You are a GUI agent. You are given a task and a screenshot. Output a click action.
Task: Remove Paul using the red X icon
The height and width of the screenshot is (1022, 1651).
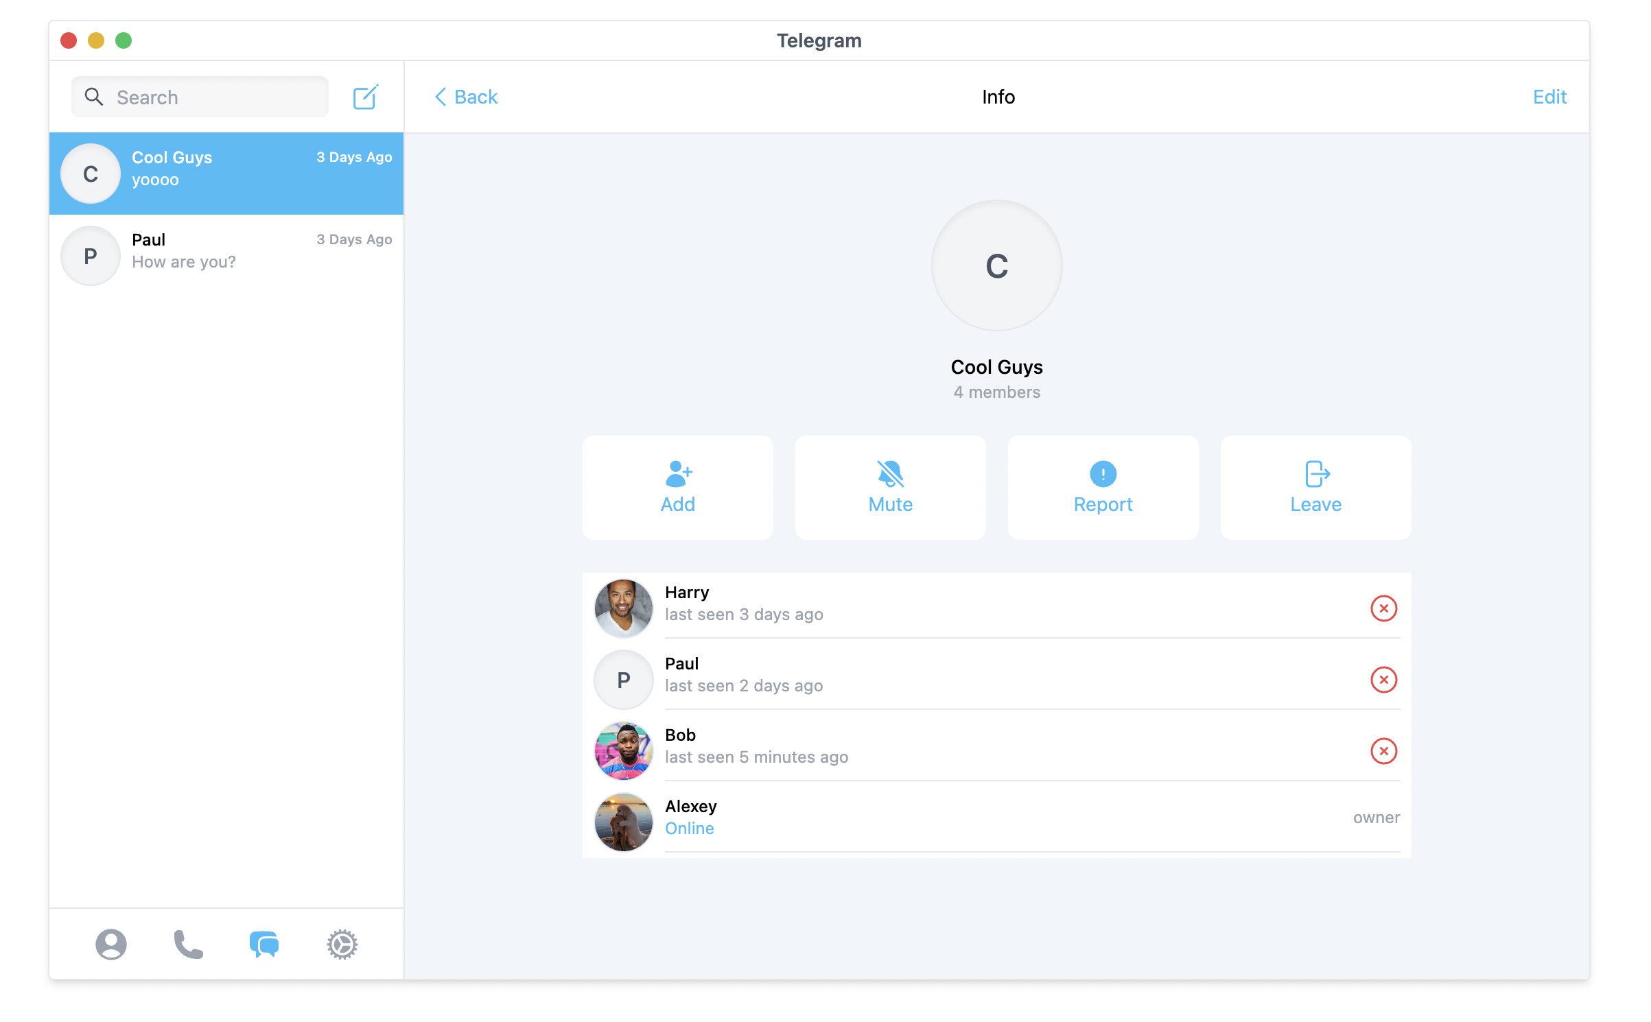coord(1383,680)
